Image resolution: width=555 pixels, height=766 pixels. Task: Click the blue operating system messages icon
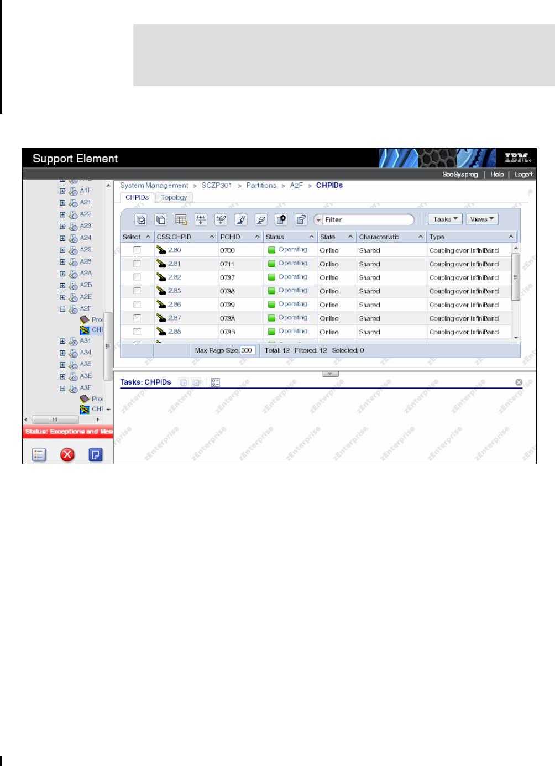coord(96,455)
